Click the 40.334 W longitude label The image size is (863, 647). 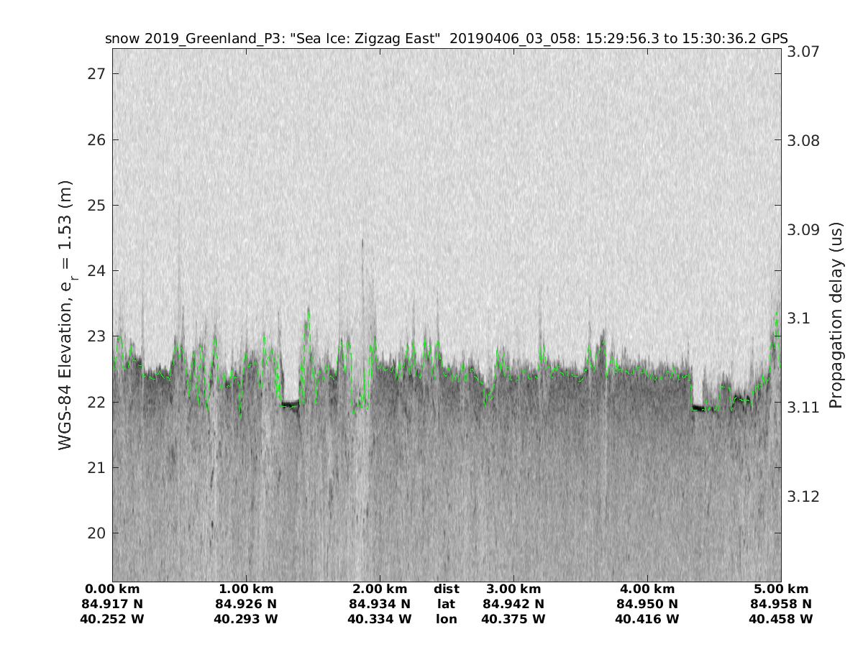point(380,619)
